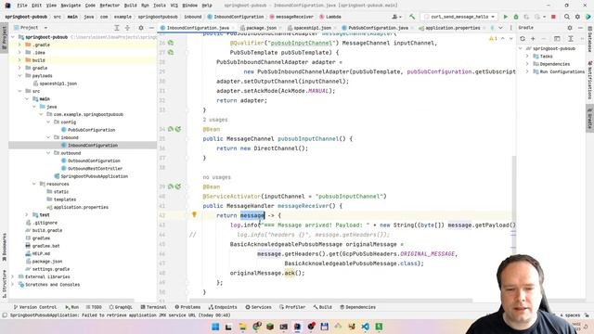Open Project panel options gear

(x=141, y=28)
